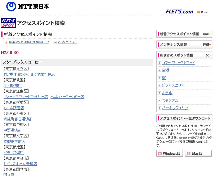Click the 【東京都国立市】 label
This screenshot has width=213, height=176.
(x=16, y=169)
